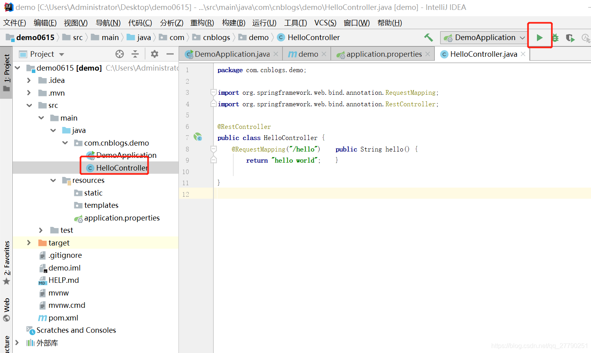Collapse the com.cnblogs.demo package
Viewport: 591px width, 353px height.
[65, 143]
